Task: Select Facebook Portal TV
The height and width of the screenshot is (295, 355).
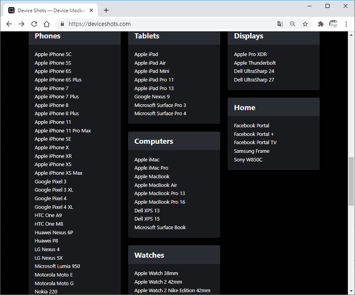Action: click(255, 142)
